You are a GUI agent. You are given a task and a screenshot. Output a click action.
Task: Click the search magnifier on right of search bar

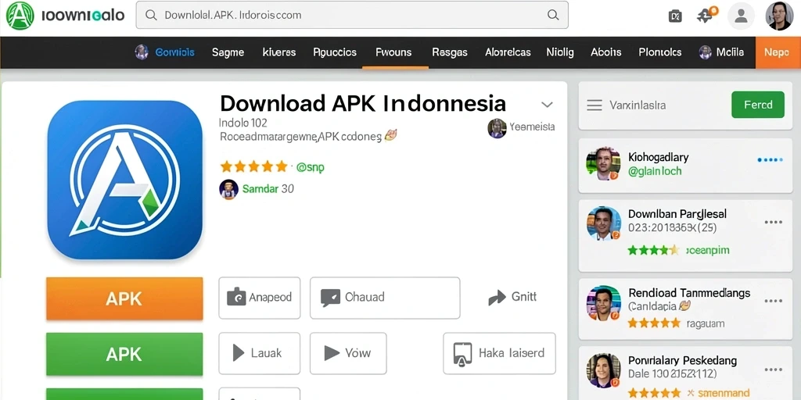tap(553, 15)
